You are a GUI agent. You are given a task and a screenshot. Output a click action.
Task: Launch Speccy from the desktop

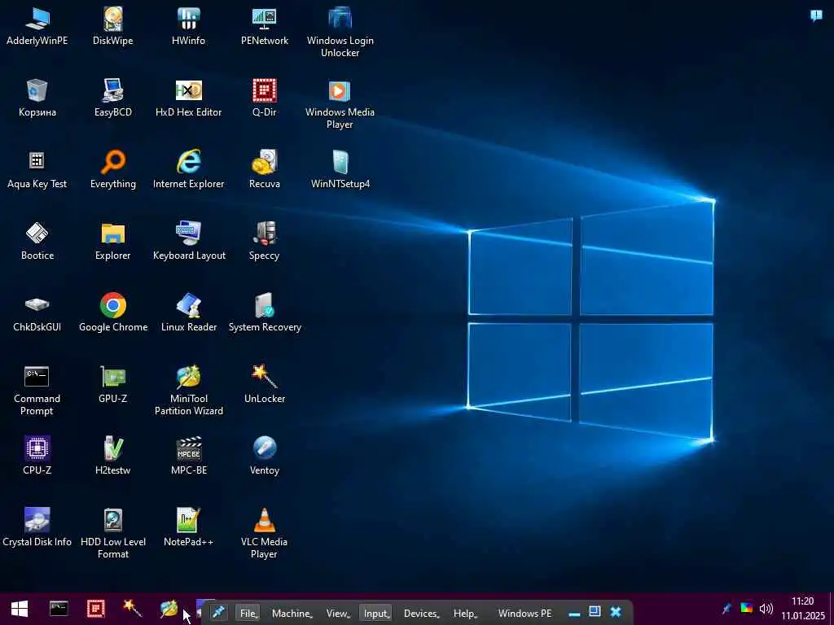[x=265, y=242]
